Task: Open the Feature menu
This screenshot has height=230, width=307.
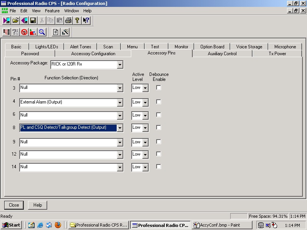Action: (52, 11)
